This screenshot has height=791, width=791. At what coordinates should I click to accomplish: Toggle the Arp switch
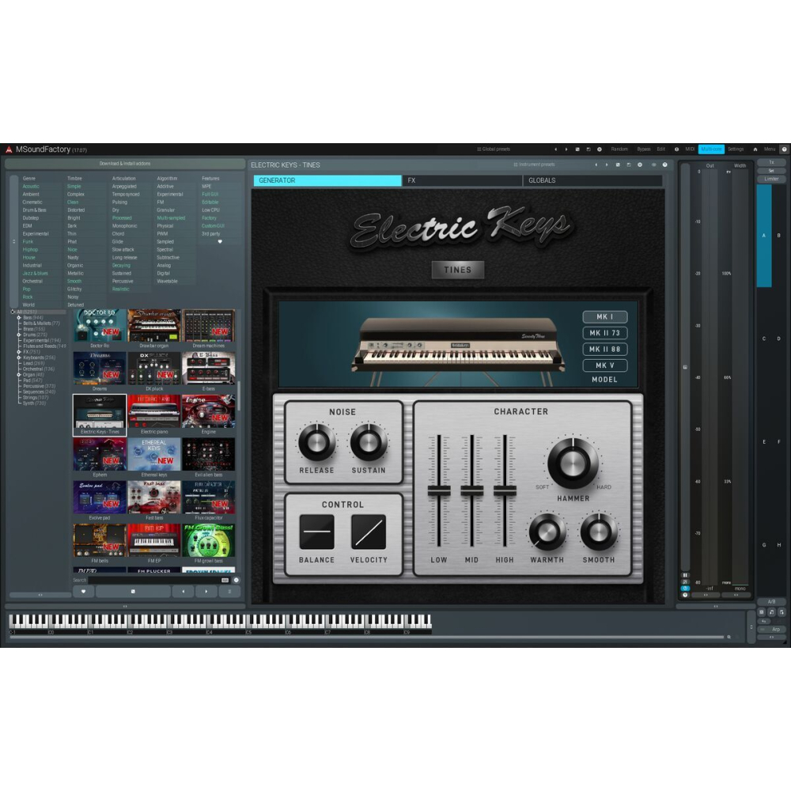(x=772, y=629)
